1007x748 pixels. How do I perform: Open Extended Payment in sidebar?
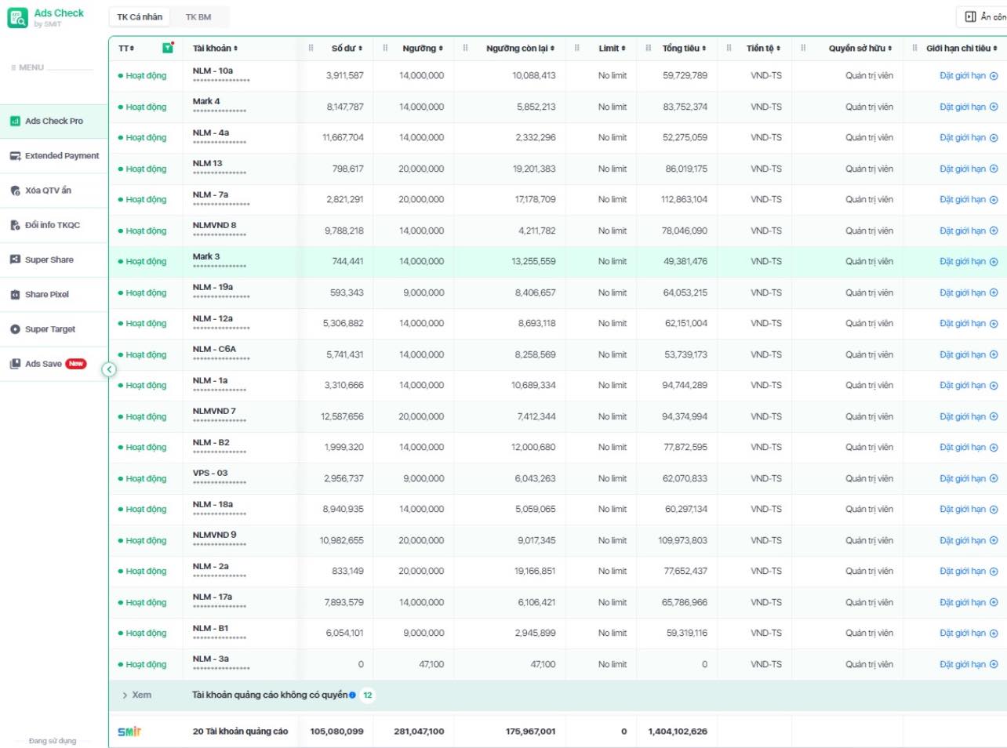[53, 156]
